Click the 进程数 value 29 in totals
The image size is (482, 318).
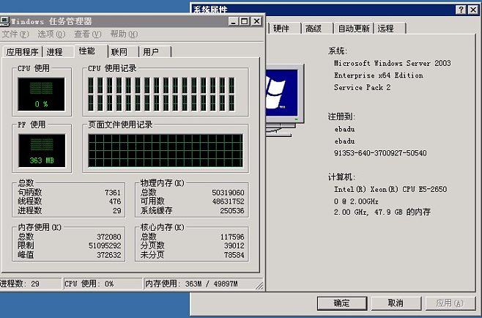tap(116, 211)
